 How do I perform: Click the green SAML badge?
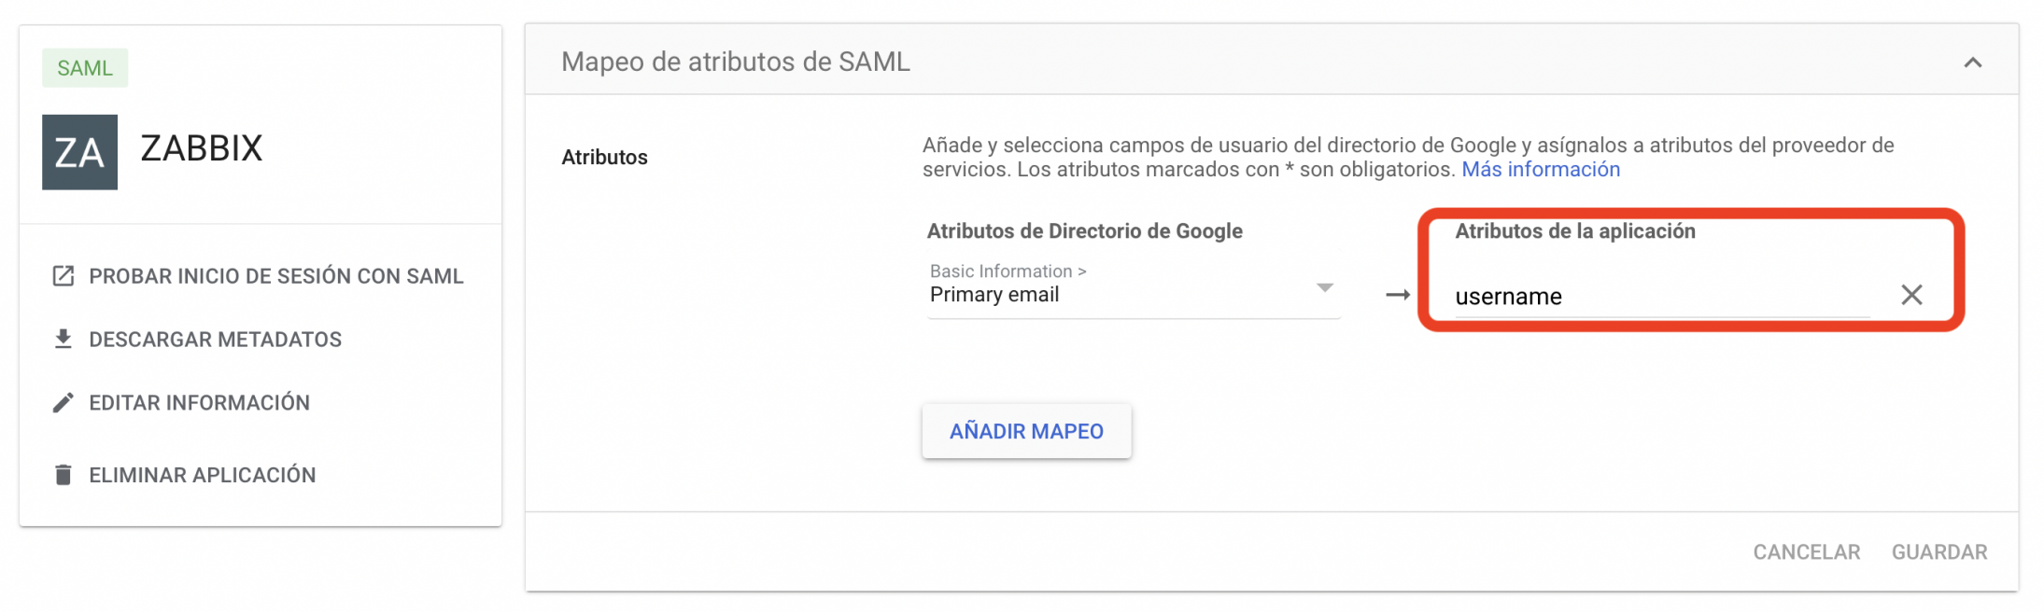(x=85, y=68)
